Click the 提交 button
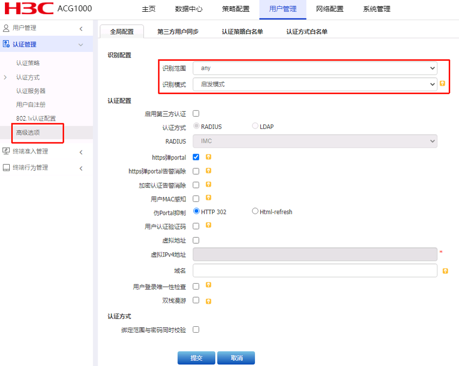 [x=196, y=358]
